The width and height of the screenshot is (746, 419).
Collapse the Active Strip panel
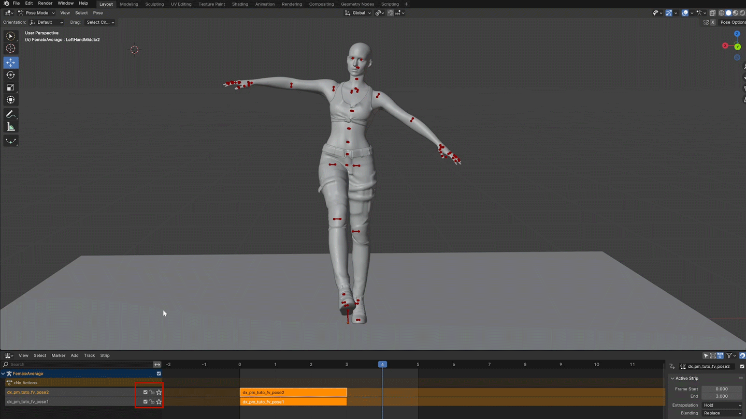(x=673, y=379)
